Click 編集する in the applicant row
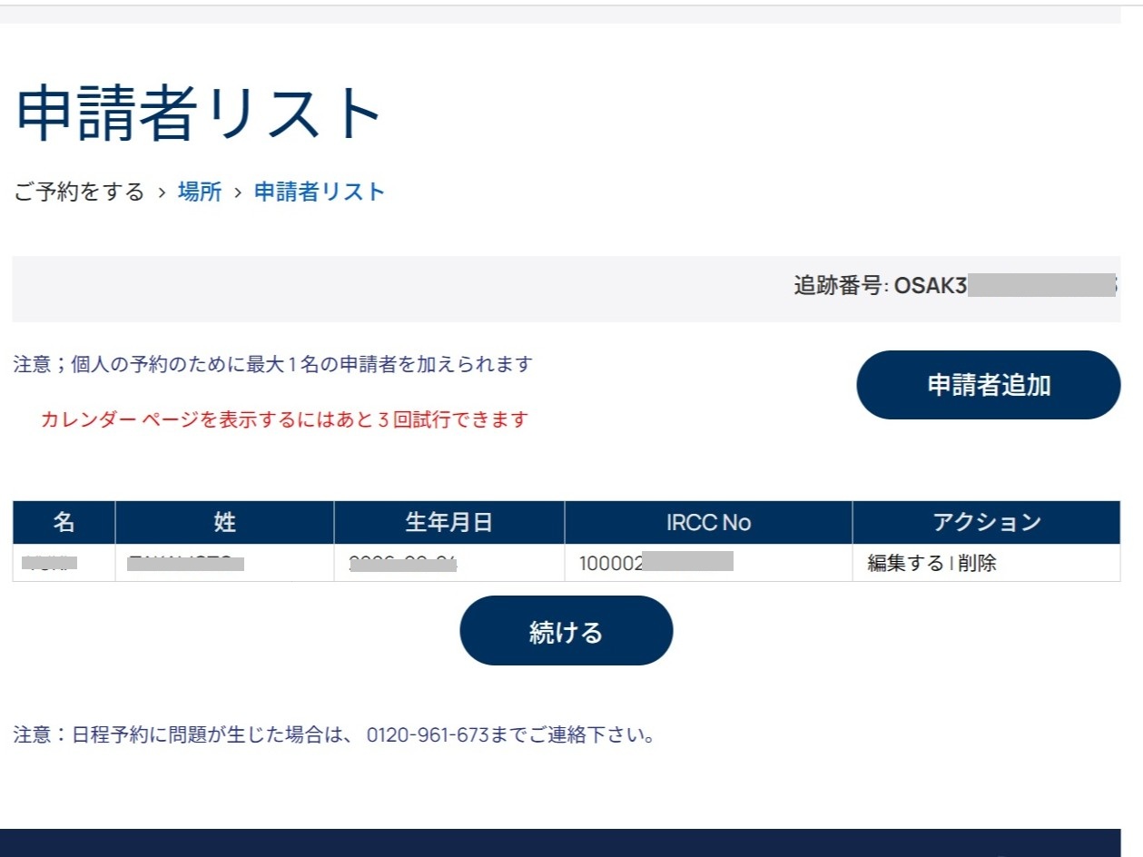This screenshot has width=1143, height=857. click(x=905, y=563)
